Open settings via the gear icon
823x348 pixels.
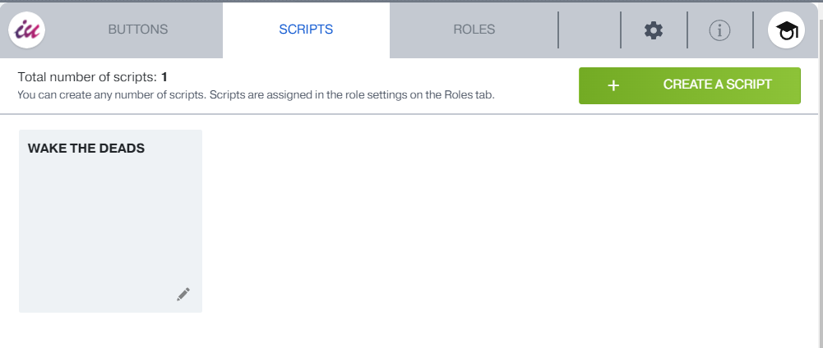[653, 30]
